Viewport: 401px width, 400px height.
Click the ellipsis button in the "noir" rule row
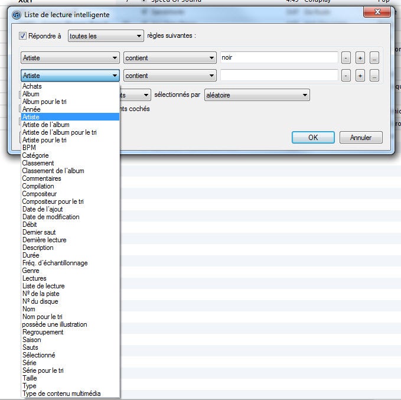point(374,58)
